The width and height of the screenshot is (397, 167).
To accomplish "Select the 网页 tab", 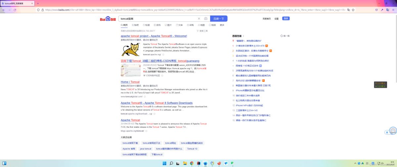I will point(124,25).
